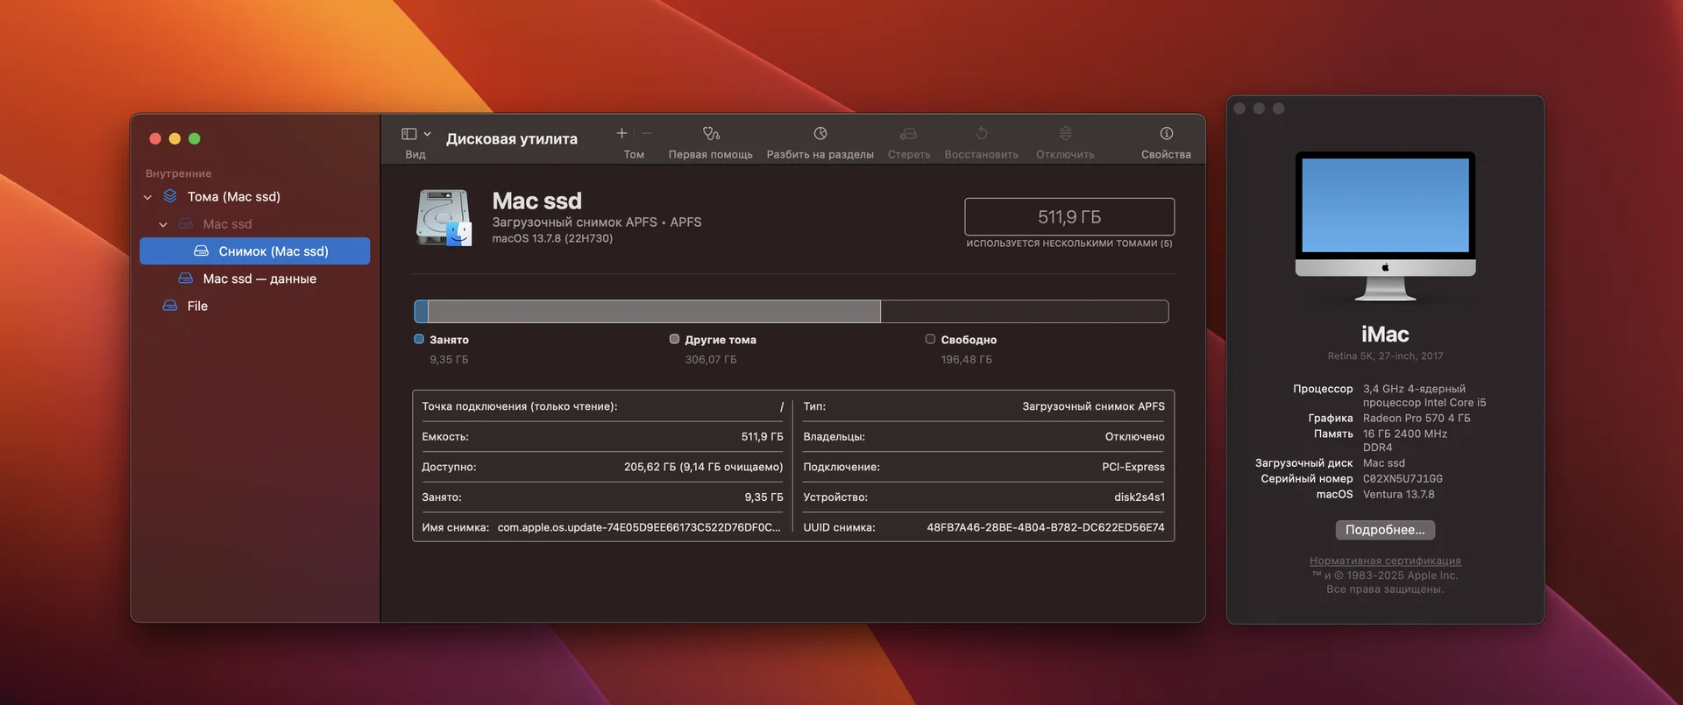Click the Unmount toolbar icon
1683x705 pixels.
[x=1065, y=133]
